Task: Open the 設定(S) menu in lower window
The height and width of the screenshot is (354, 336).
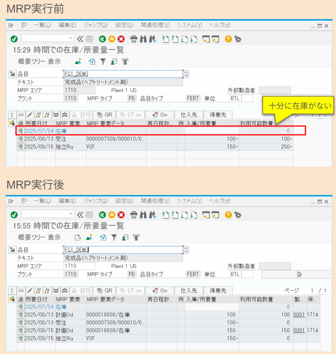Action: (x=124, y=201)
